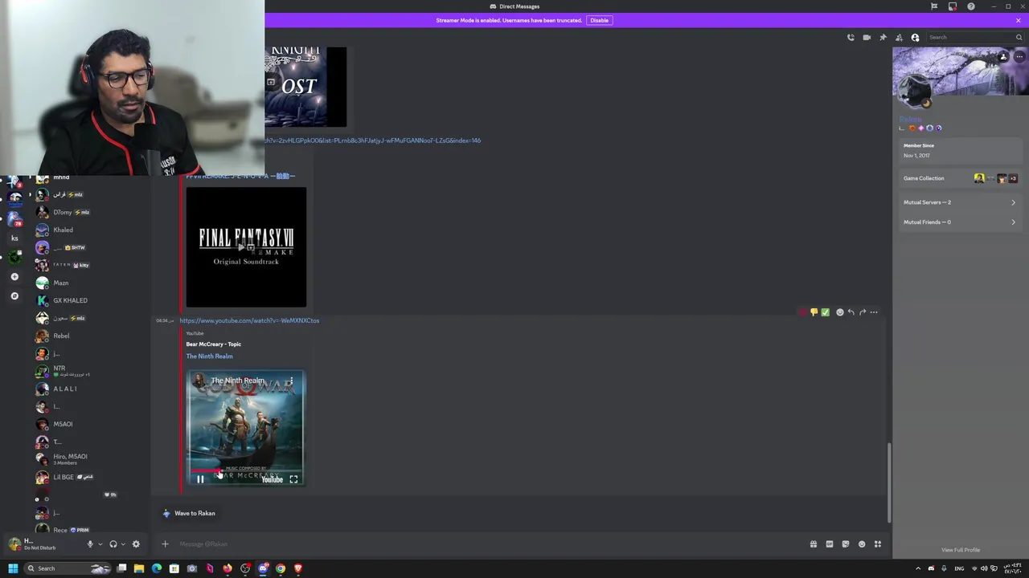Launch Firefox from the taskbar

coord(228,568)
